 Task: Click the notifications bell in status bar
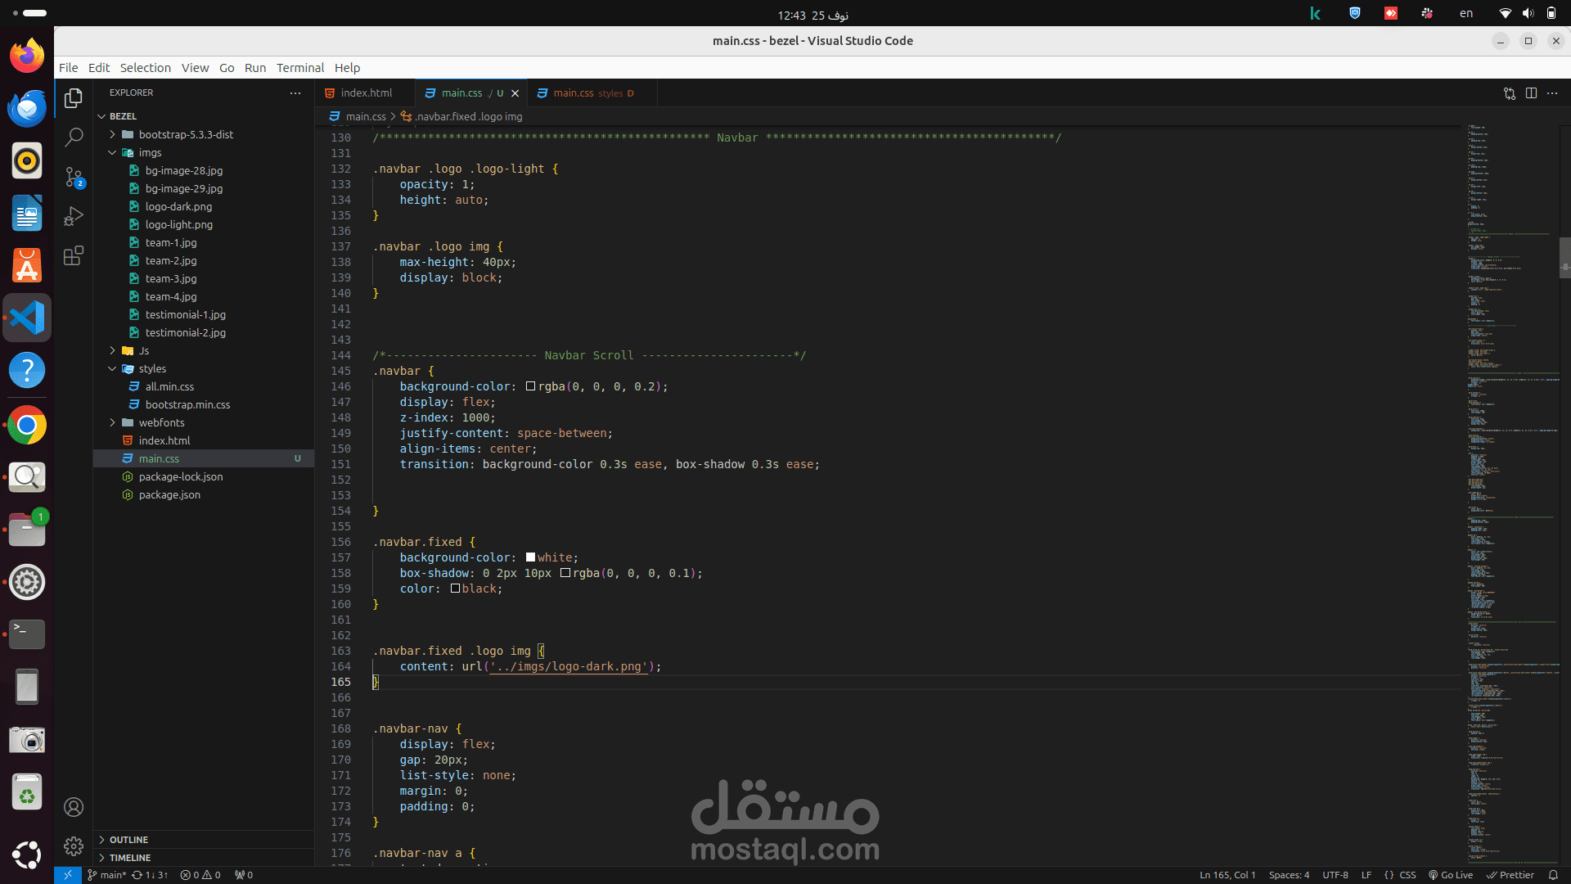(x=1553, y=875)
